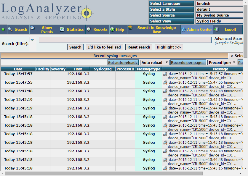Click the Message column header
The height and width of the screenshot is (176, 248).
click(x=220, y=69)
